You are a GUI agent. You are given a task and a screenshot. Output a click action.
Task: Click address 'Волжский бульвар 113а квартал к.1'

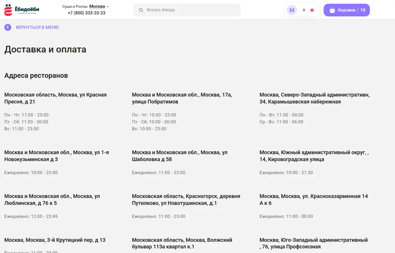pyautogui.click(x=182, y=243)
